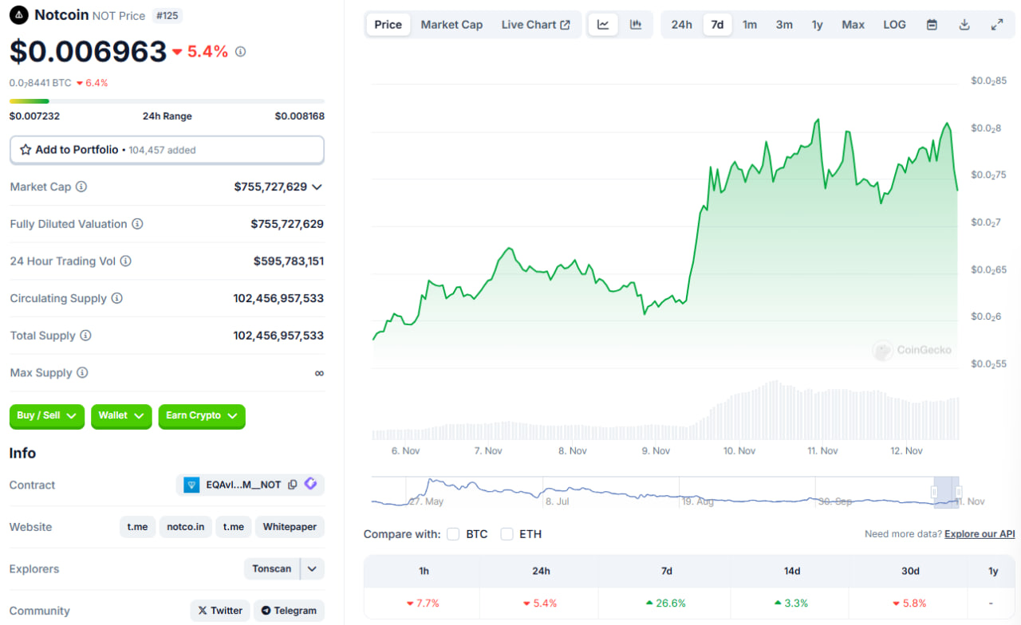
Task: Select the 7d time range
Action: [x=717, y=25]
